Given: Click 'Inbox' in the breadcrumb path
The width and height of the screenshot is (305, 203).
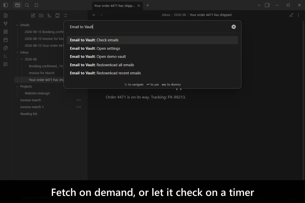Looking at the screenshot, I should (x=166, y=15).
